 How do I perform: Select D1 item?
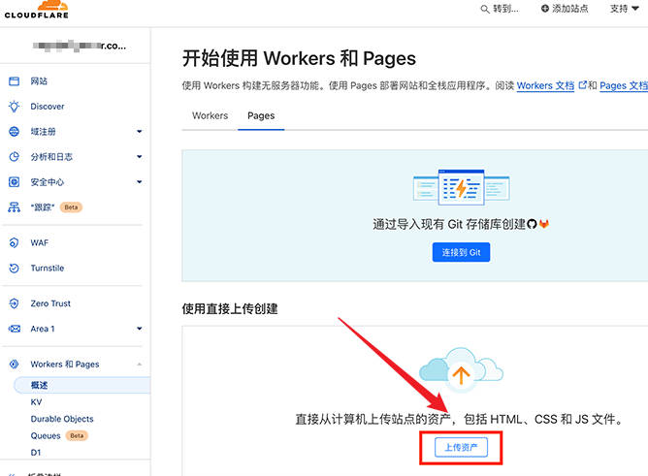(36, 453)
